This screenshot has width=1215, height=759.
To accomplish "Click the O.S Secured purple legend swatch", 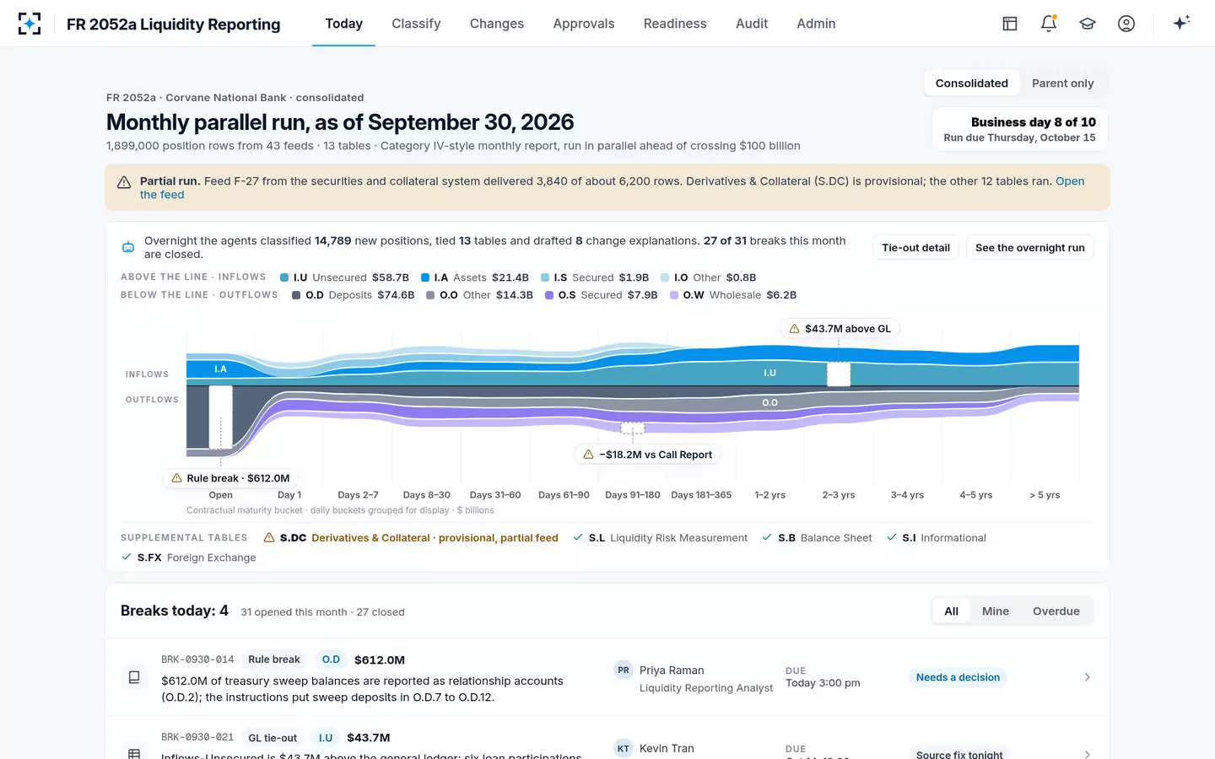I will (x=549, y=295).
